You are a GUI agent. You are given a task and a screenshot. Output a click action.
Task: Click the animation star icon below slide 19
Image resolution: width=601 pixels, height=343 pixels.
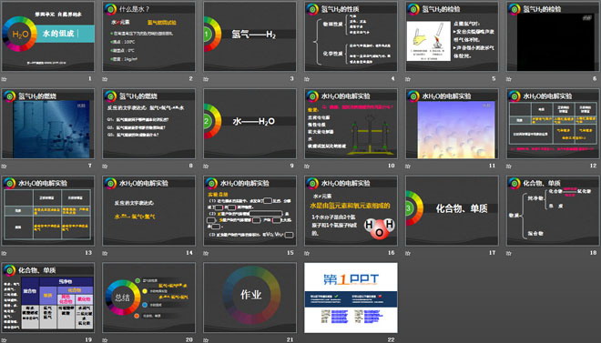coord(5,340)
